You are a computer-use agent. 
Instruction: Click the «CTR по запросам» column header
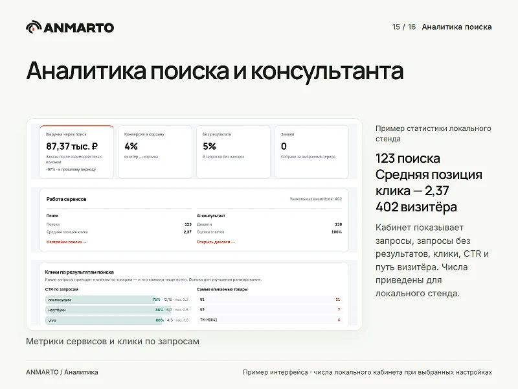point(62,289)
